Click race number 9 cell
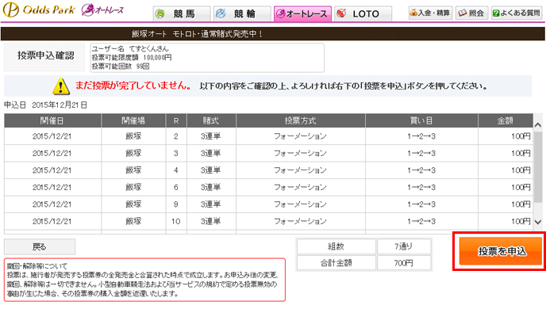 pyautogui.click(x=176, y=204)
